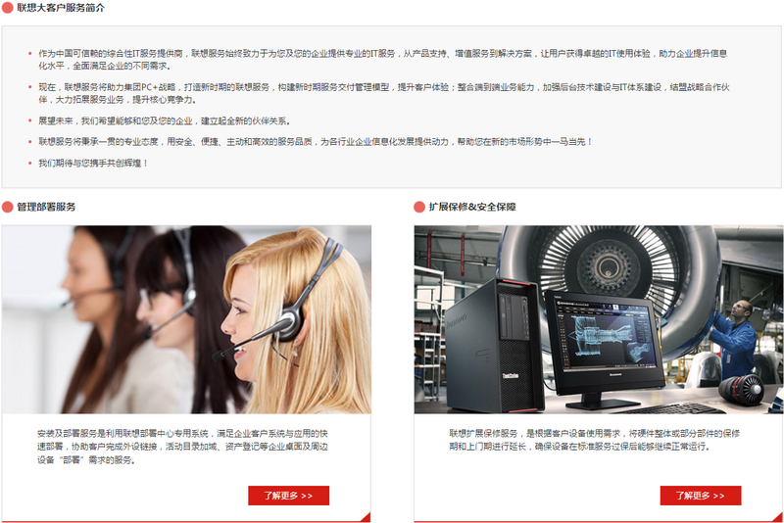Click red dot icon beside 扩展保修&安全保障
This screenshot has width=784, height=523.
(x=419, y=207)
